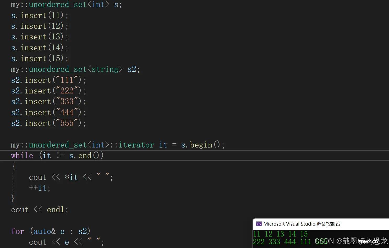Click the 'while (it != s.end())' line
Screen dimensions: 389x248
coord(57,156)
